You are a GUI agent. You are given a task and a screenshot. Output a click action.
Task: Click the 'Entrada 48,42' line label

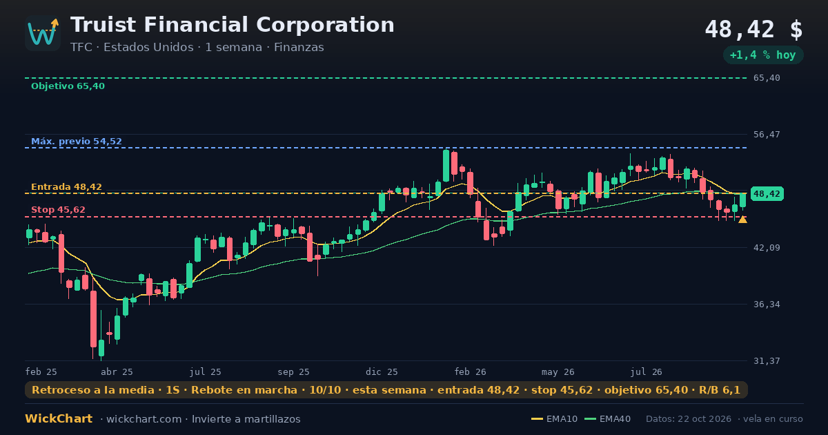click(x=66, y=187)
